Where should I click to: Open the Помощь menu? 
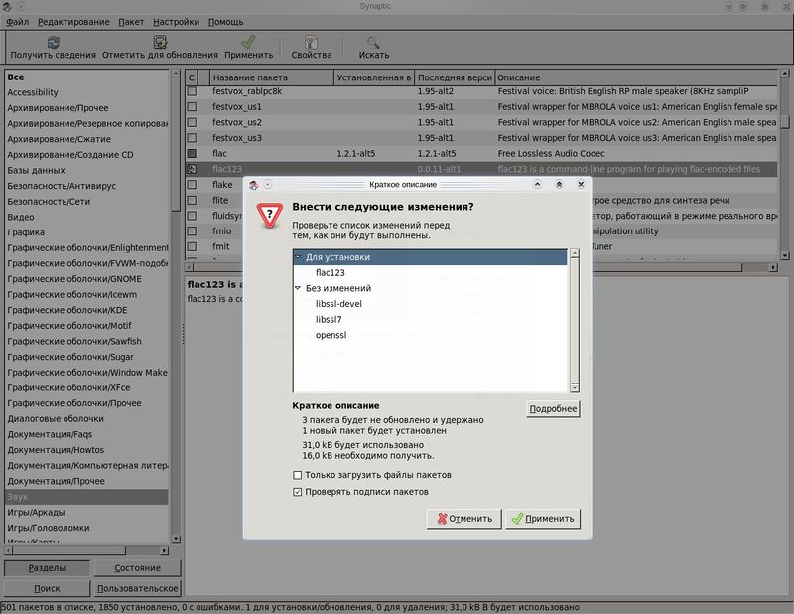pos(226,22)
